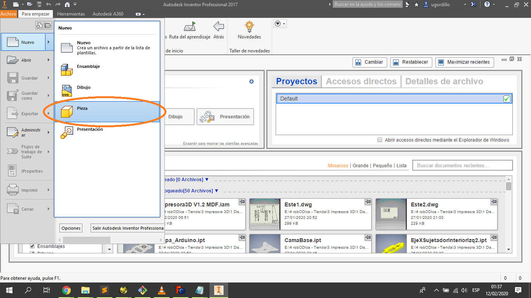Open the quick access toolbar customize dropdown
This screenshot has height=298, width=531.
tap(75, 4)
